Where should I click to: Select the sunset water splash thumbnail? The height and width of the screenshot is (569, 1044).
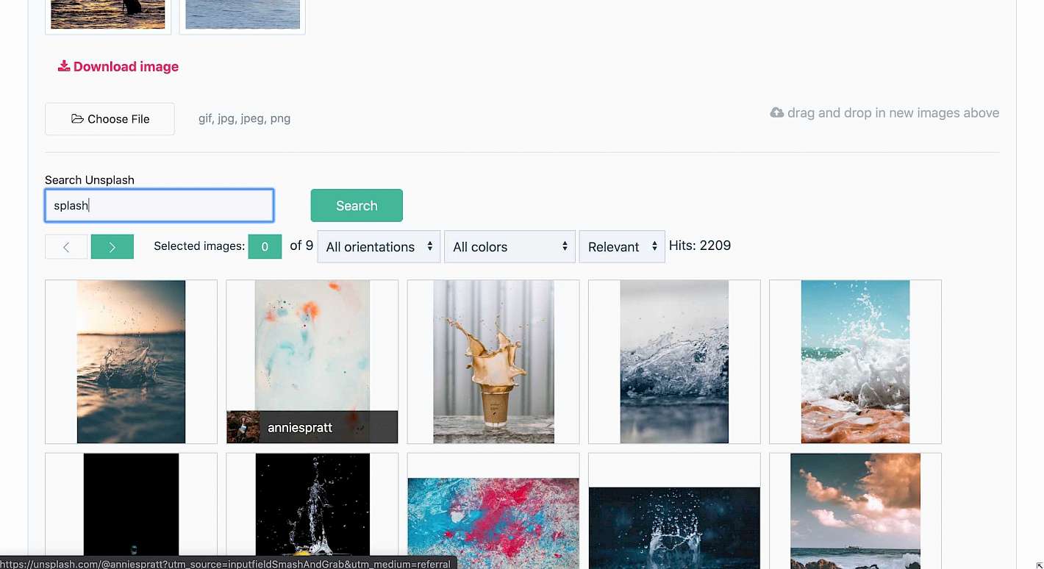[x=131, y=362]
